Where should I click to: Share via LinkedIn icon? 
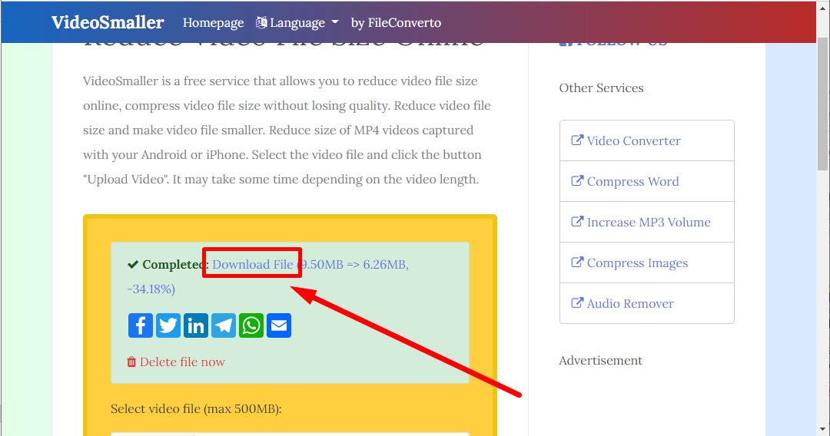[195, 325]
